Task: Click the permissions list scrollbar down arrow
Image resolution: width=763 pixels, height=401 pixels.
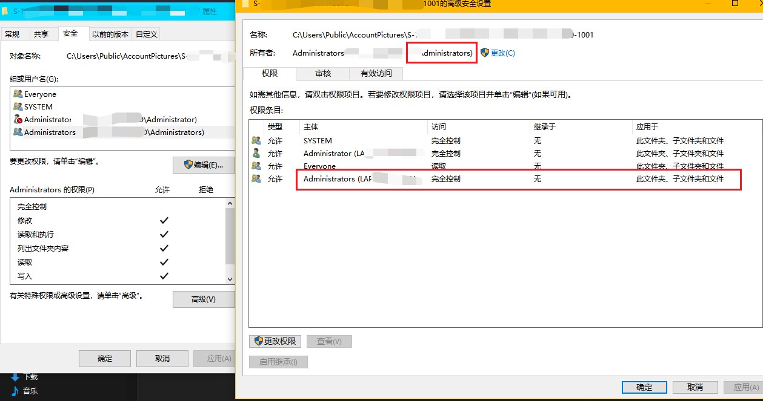Action: tap(230, 279)
